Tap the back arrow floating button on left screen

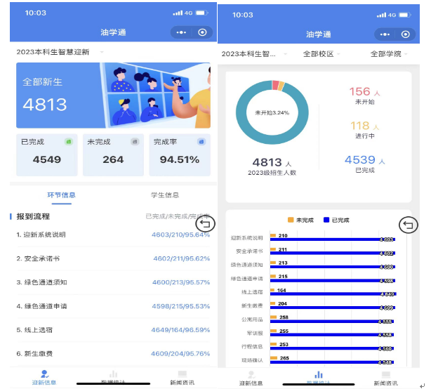pyautogui.click(x=205, y=224)
